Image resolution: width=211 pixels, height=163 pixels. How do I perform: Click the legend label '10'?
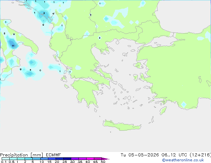(x=42, y=162)
